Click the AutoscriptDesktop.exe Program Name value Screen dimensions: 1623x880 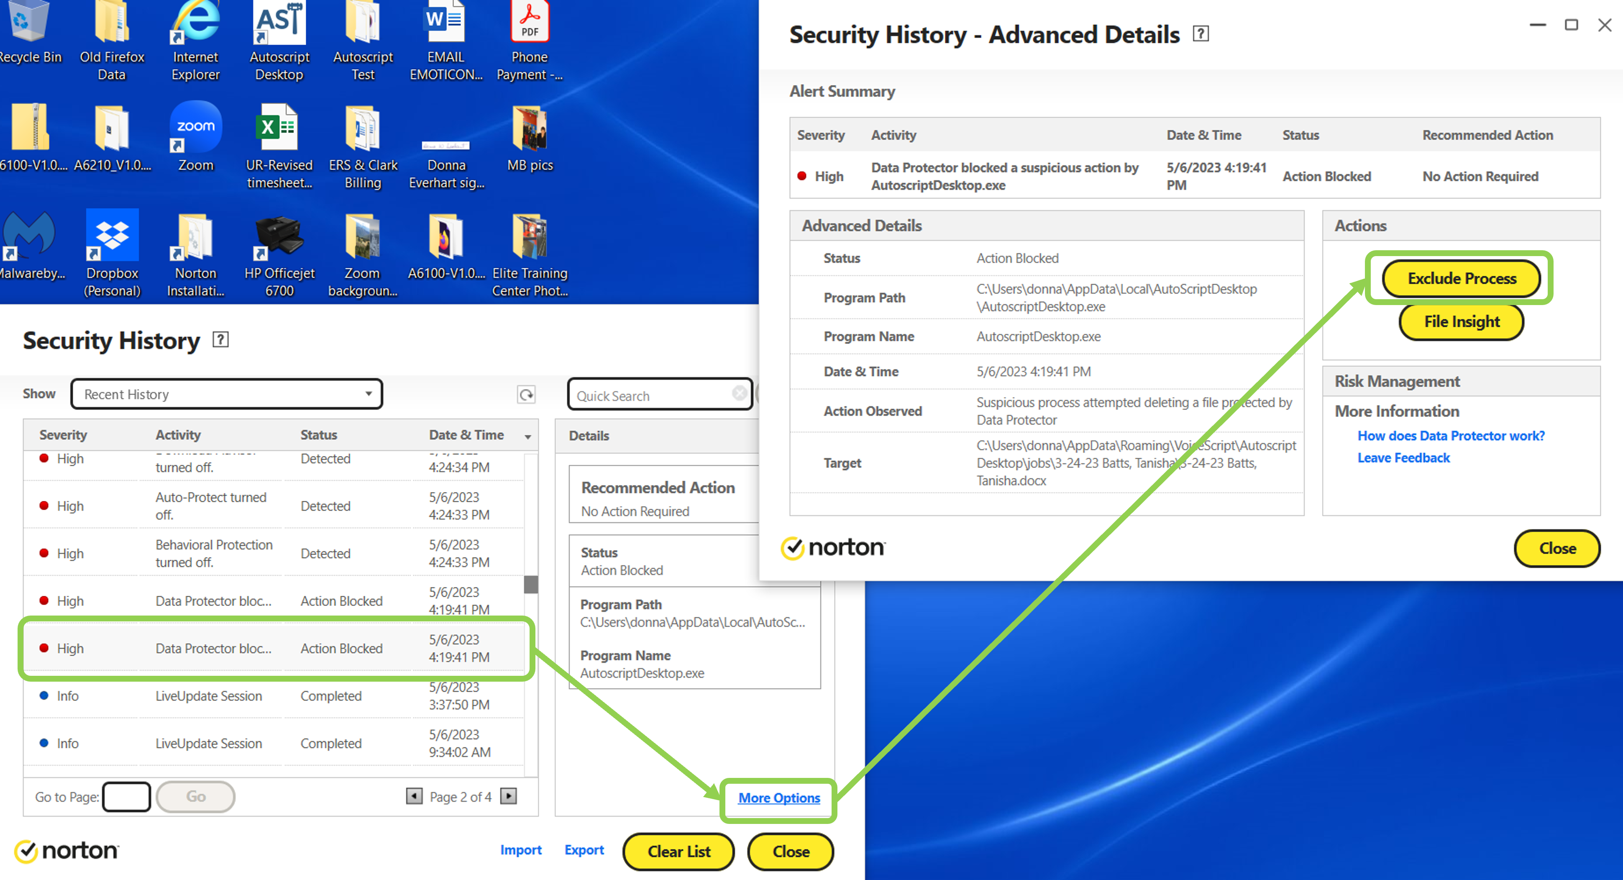1038,336
